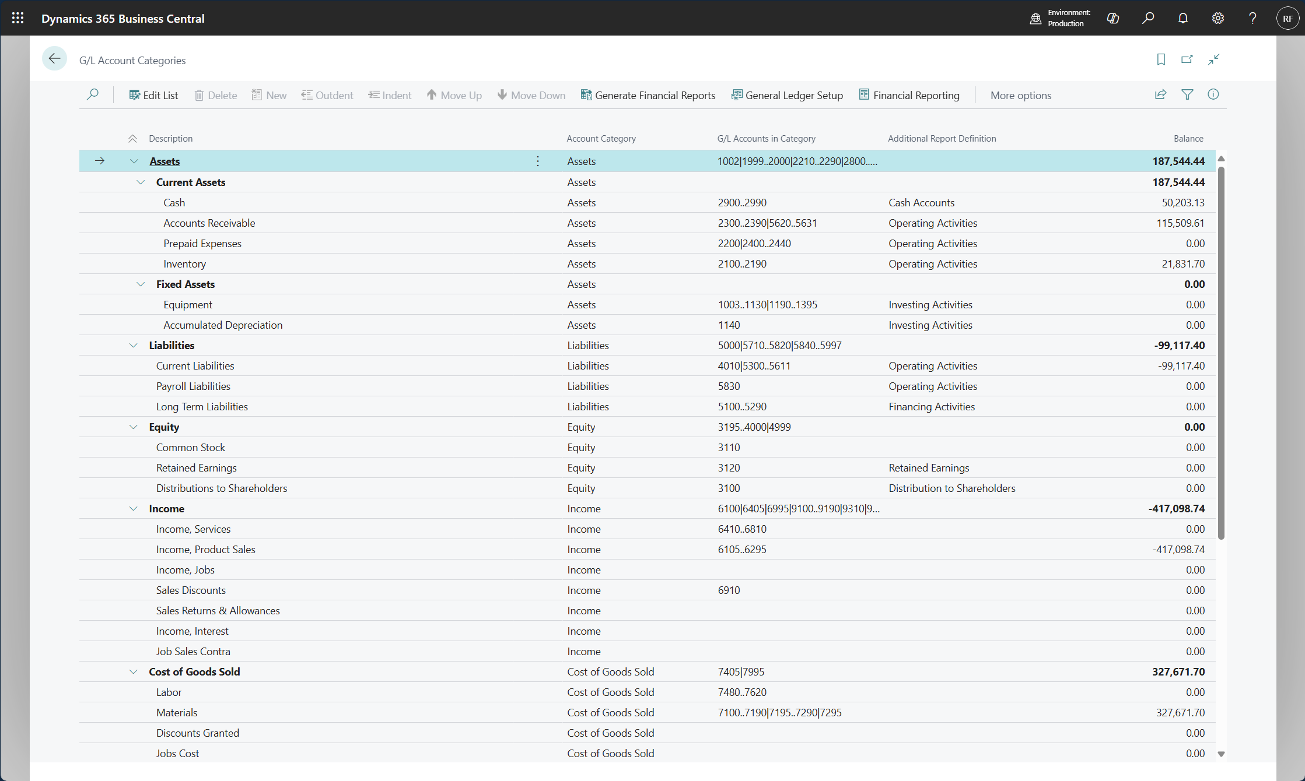
Task: Click Move Down action
Action: point(531,95)
